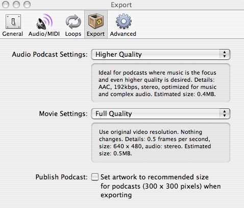This screenshot has height=208, width=244.
Task: Enable the Publish Podcast artwork size checkbox
Action: point(95,177)
